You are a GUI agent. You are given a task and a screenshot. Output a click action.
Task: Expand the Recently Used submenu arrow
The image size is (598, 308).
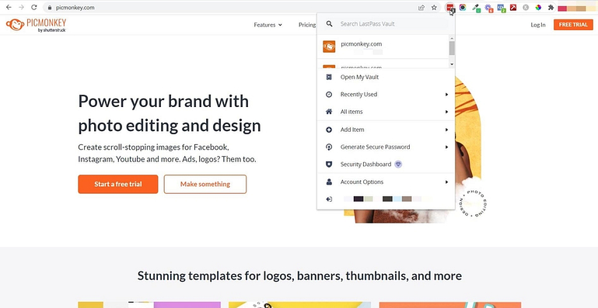pos(446,95)
